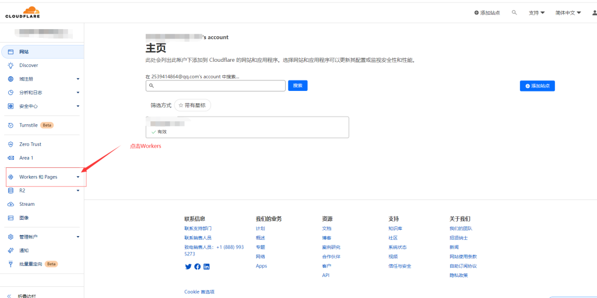
Task: Open Cloudflare's Twitter page icon
Action: pos(188,267)
